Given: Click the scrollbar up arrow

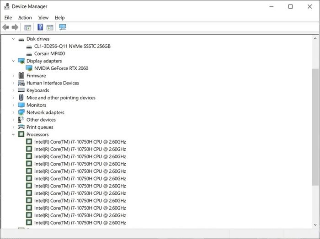Looking at the screenshot, I should pos(315,38).
